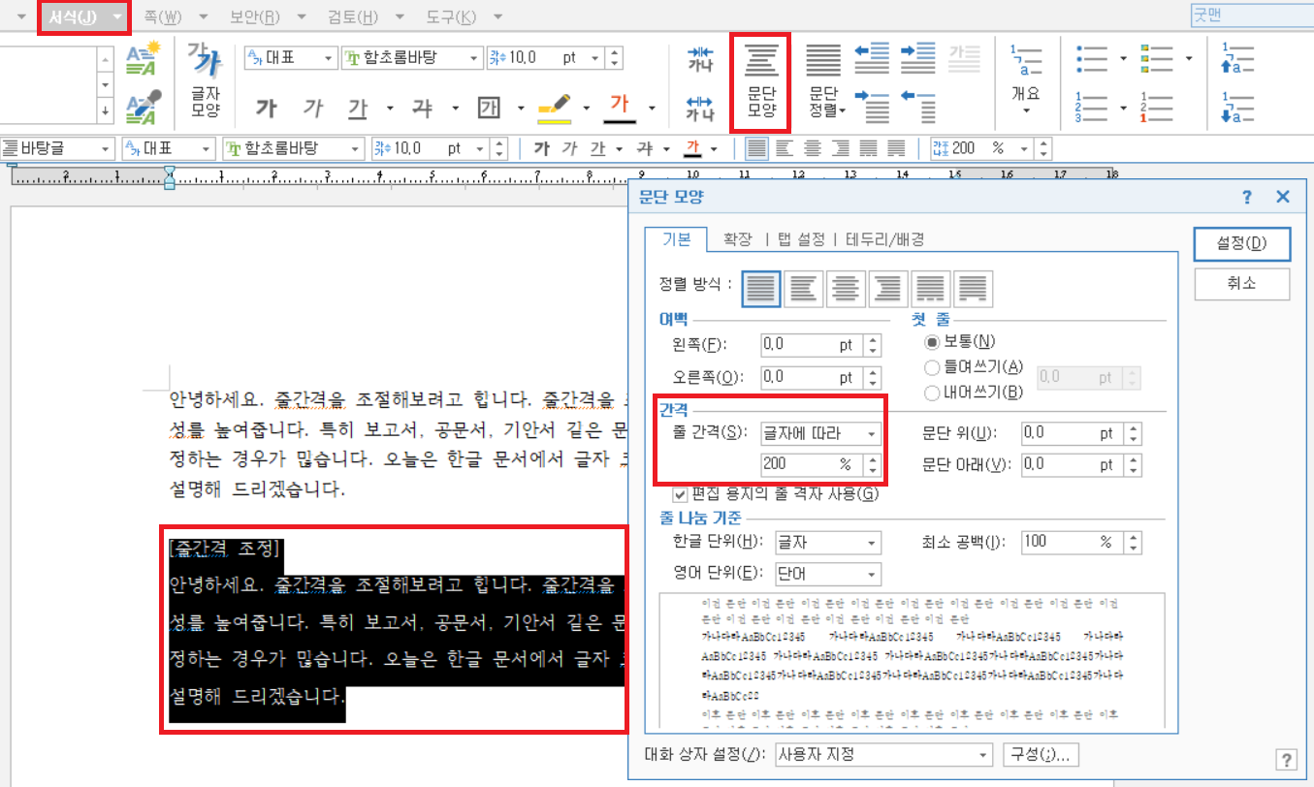Screen dimensions: 1314x787
Task: Choose left align in 문단 모양 dialog
Action: point(804,287)
